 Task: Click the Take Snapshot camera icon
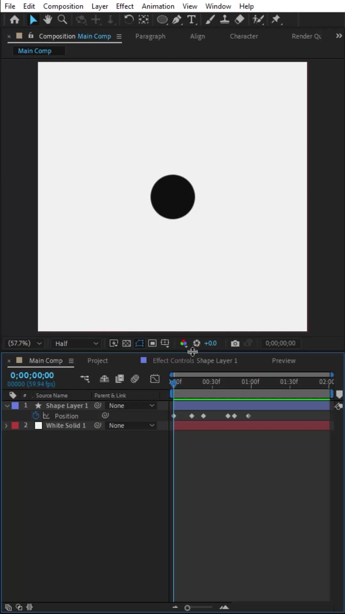(x=235, y=343)
